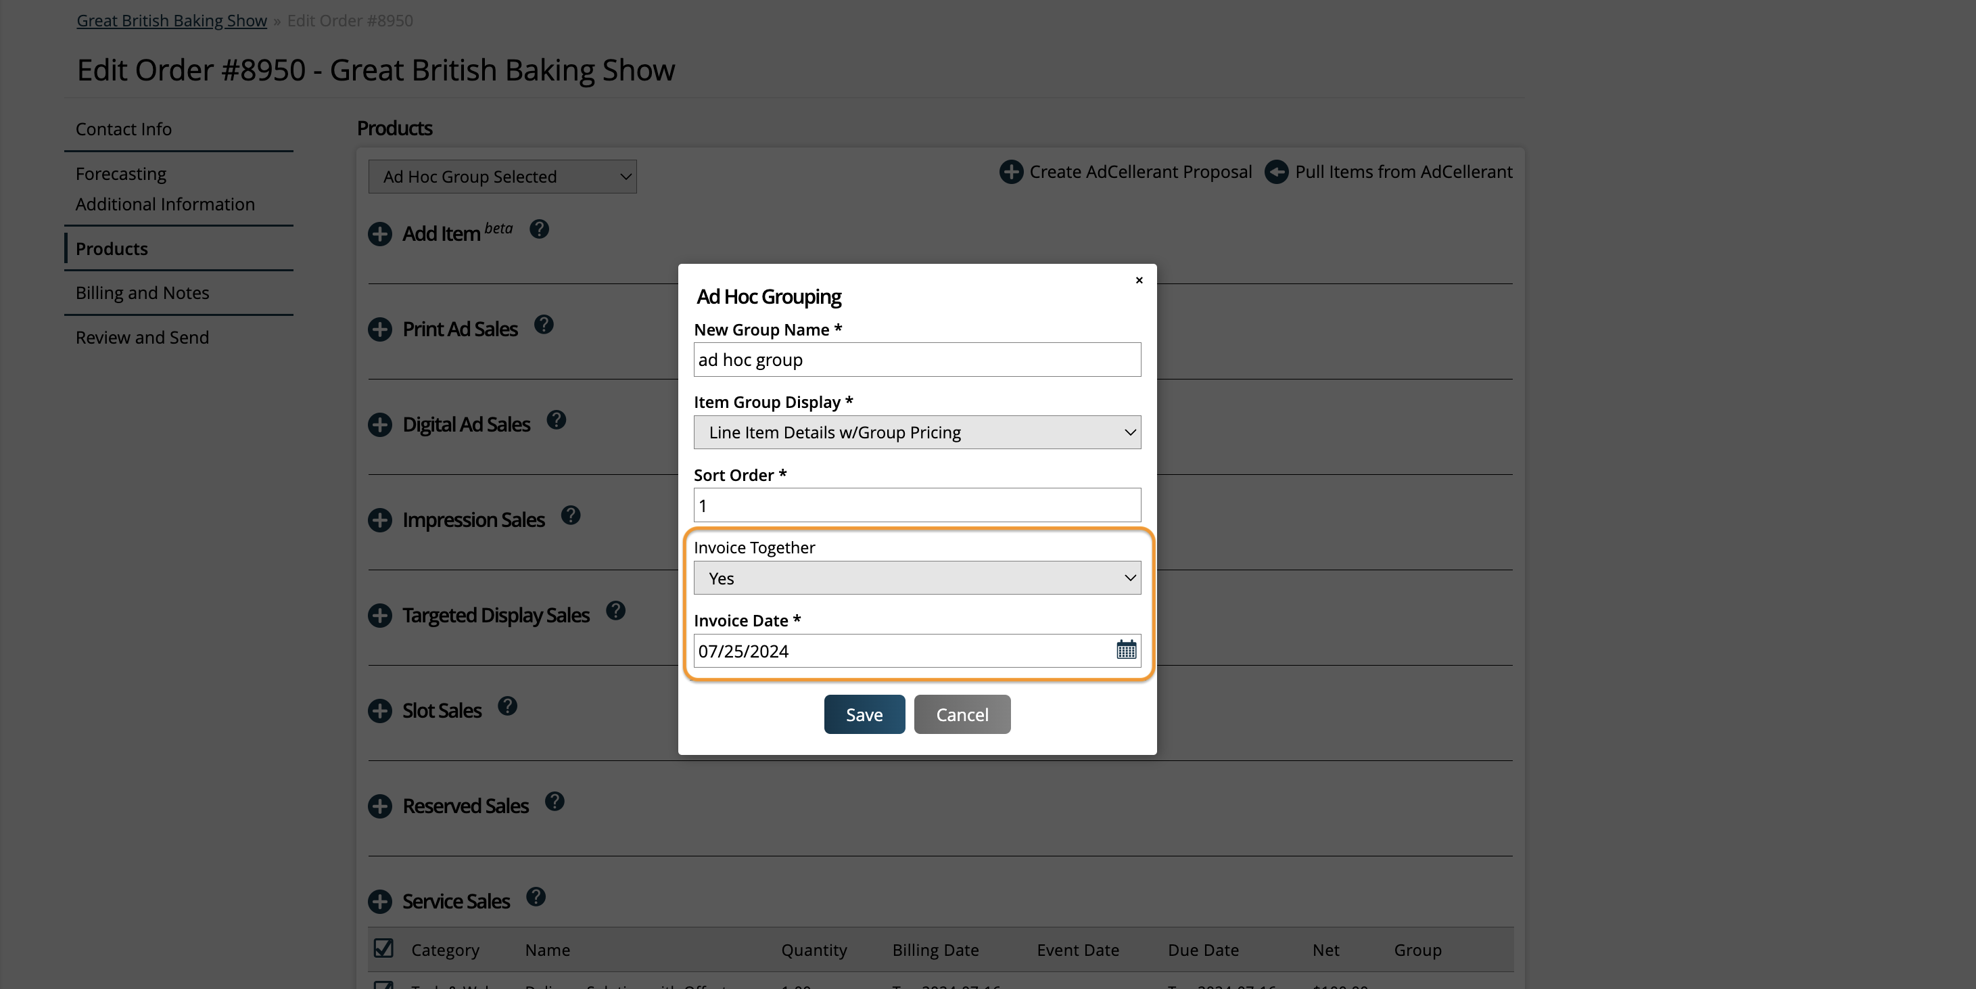Image resolution: width=1976 pixels, height=989 pixels.
Task: Click the Slot Sales plus icon
Action: [x=379, y=710]
